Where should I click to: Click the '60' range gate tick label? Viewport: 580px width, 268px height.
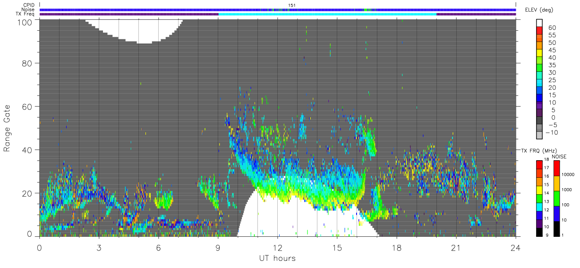coord(27,106)
